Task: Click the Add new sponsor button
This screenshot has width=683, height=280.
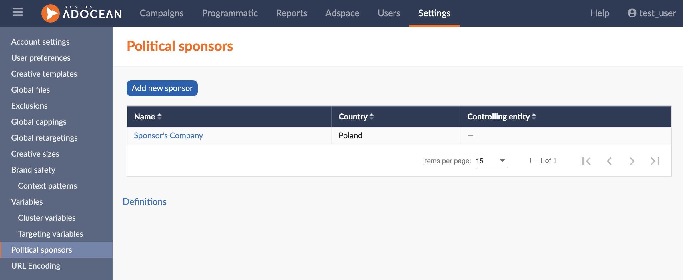Action: coord(162,88)
